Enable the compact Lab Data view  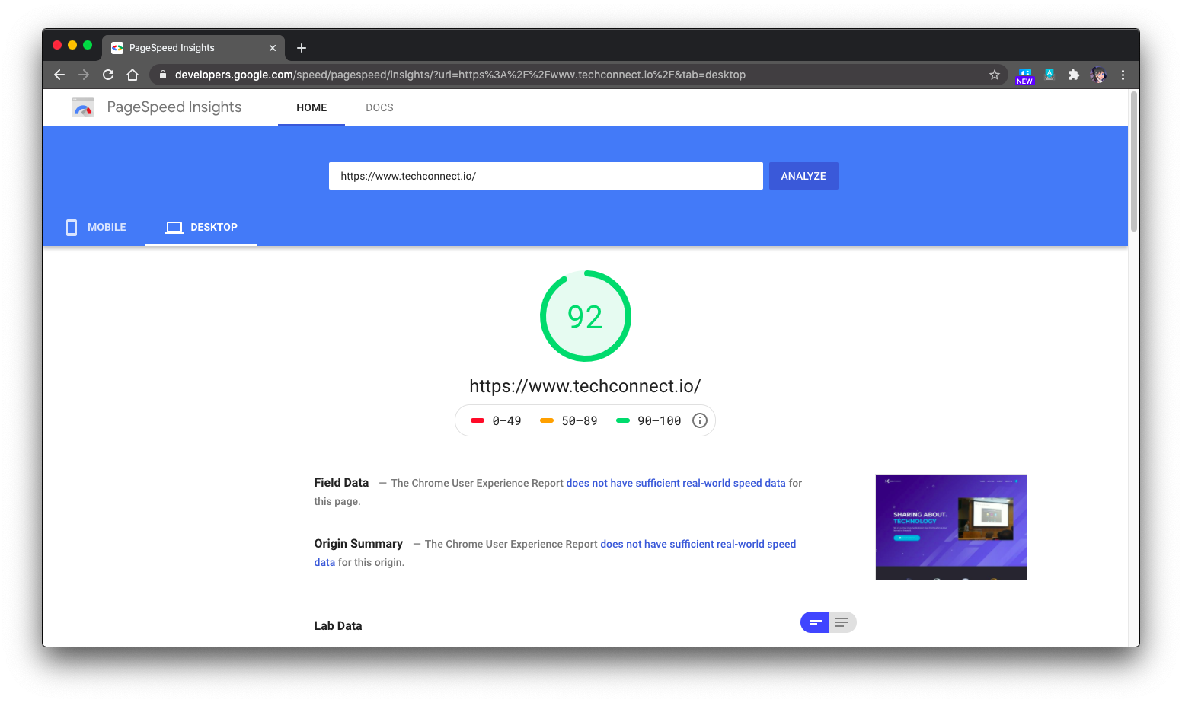point(814,622)
